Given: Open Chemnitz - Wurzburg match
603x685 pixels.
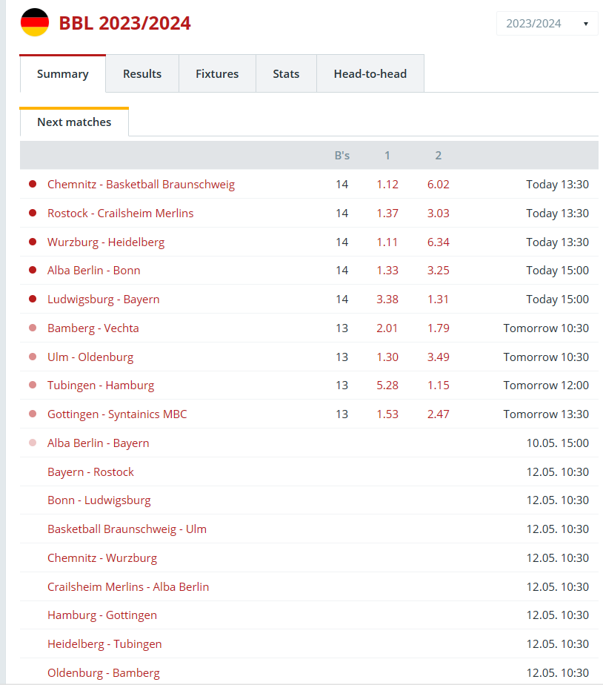Looking at the screenshot, I should (x=102, y=558).
